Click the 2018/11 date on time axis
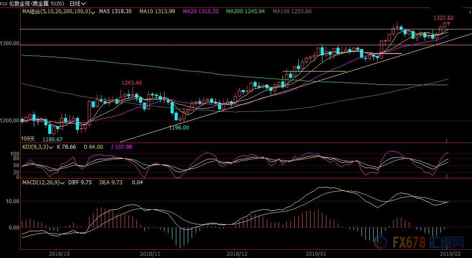 click(x=150, y=254)
